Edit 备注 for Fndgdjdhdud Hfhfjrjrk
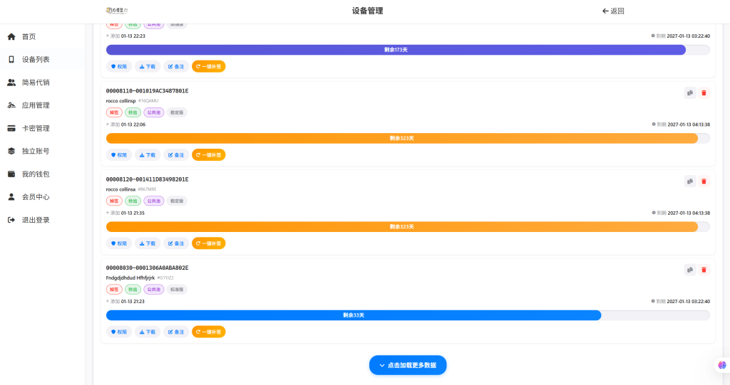Viewport: 730px width, 385px height. click(176, 332)
